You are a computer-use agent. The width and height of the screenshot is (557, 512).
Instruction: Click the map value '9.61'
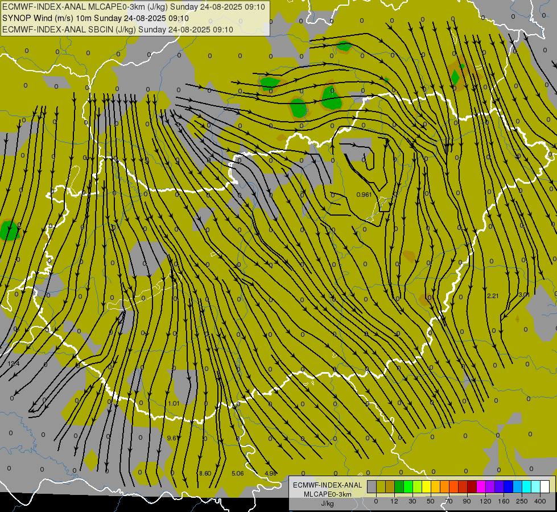(172, 438)
